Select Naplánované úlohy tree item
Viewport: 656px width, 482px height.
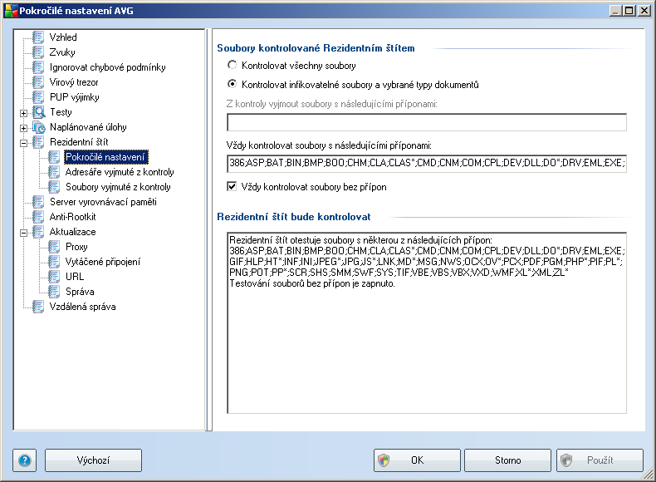(88, 127)
